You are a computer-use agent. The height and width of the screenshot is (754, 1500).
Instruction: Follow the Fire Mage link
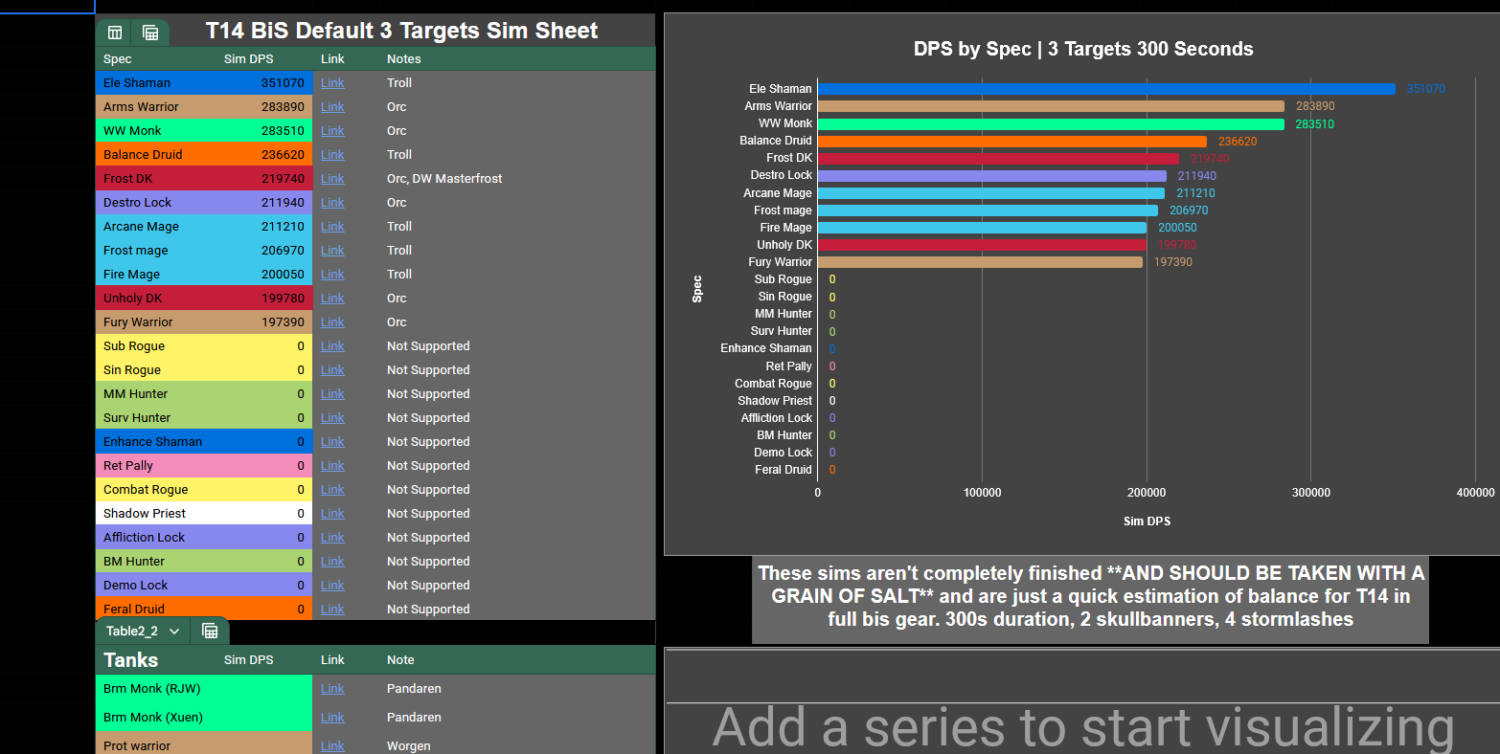pyautogui.click(x=332, y=275)
